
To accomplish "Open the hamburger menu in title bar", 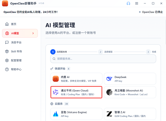I will 137,3.
